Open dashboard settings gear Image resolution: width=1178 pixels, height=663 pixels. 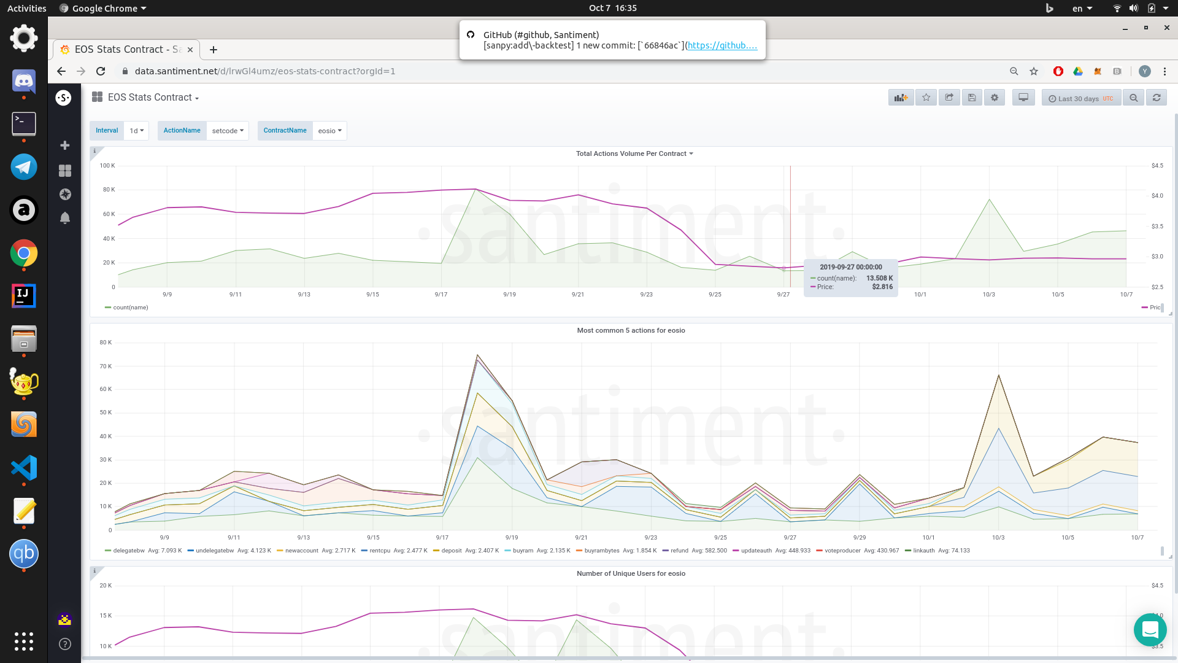pos(995,98)
